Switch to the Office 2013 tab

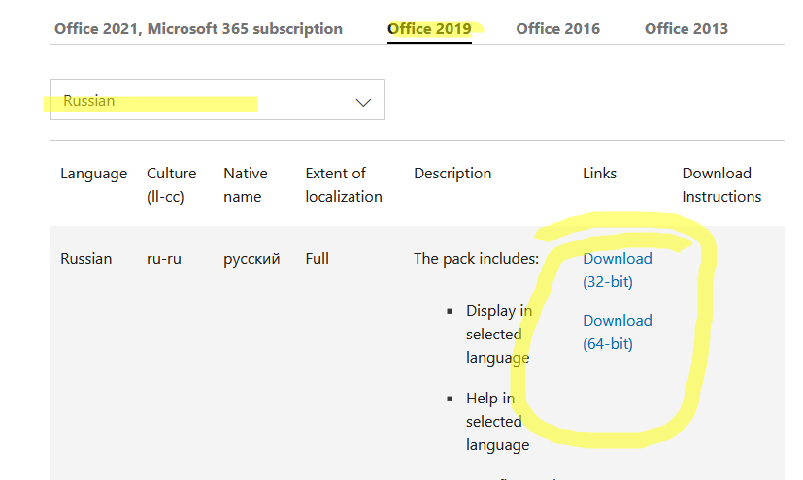686,29
